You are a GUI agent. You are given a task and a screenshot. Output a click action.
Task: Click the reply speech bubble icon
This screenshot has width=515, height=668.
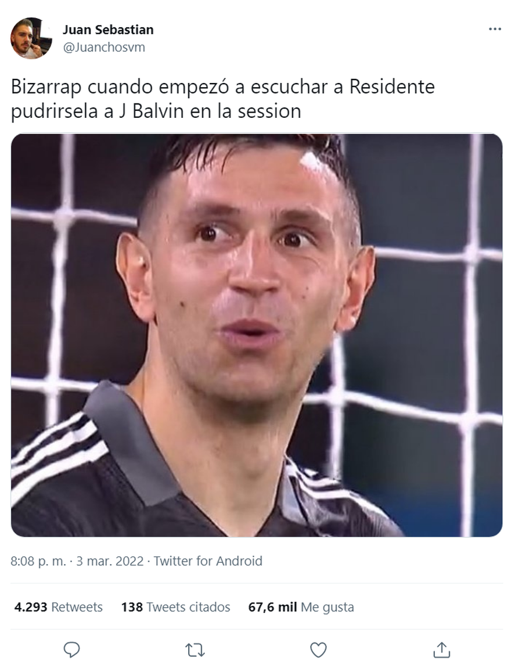pos(71,650)
